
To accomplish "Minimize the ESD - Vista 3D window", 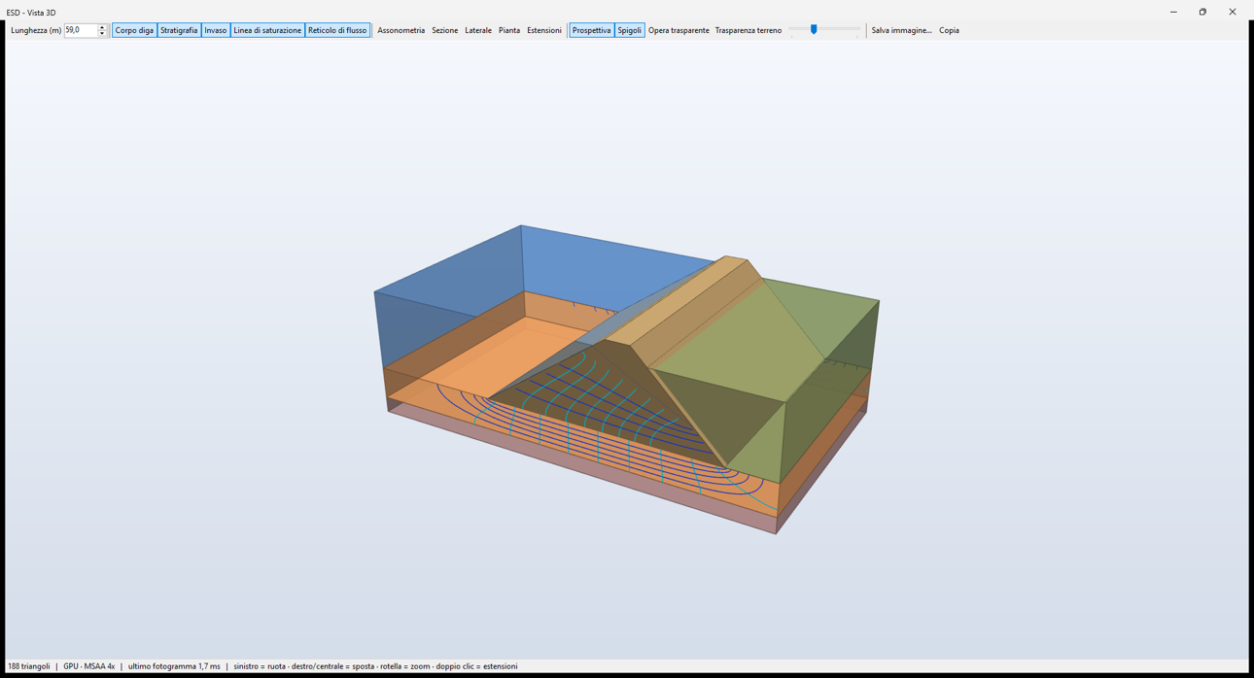I will point(1173,12).
